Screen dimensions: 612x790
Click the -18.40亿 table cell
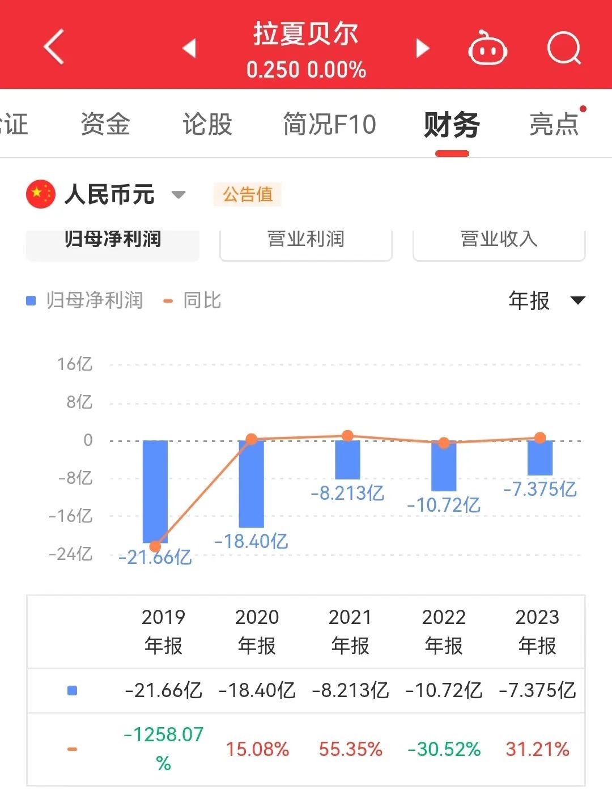point(257,690)
